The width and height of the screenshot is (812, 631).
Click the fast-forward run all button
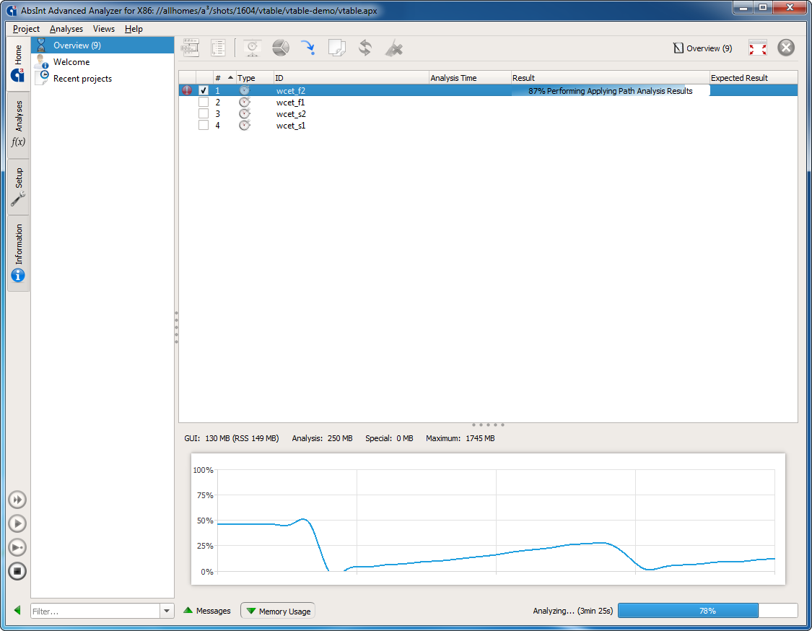click(17, 500)
